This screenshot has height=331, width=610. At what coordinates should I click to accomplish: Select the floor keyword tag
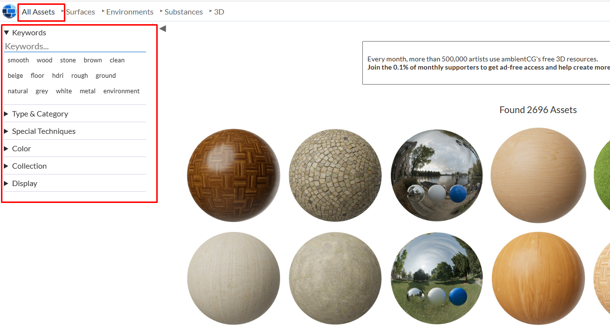pos(37,75)
